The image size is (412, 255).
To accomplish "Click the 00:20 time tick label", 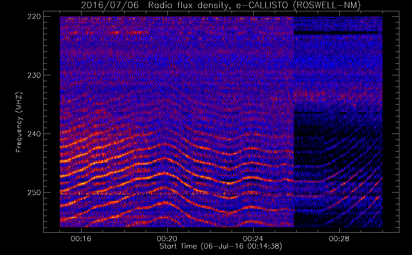I will (167, 239).
